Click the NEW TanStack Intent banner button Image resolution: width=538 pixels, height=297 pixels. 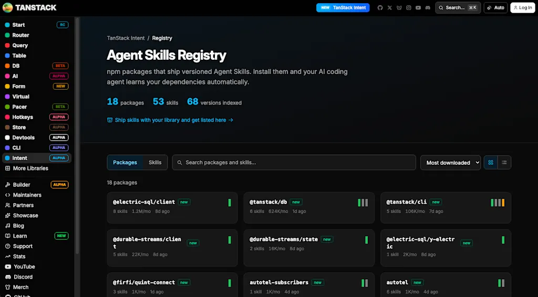tap(343, 7)
